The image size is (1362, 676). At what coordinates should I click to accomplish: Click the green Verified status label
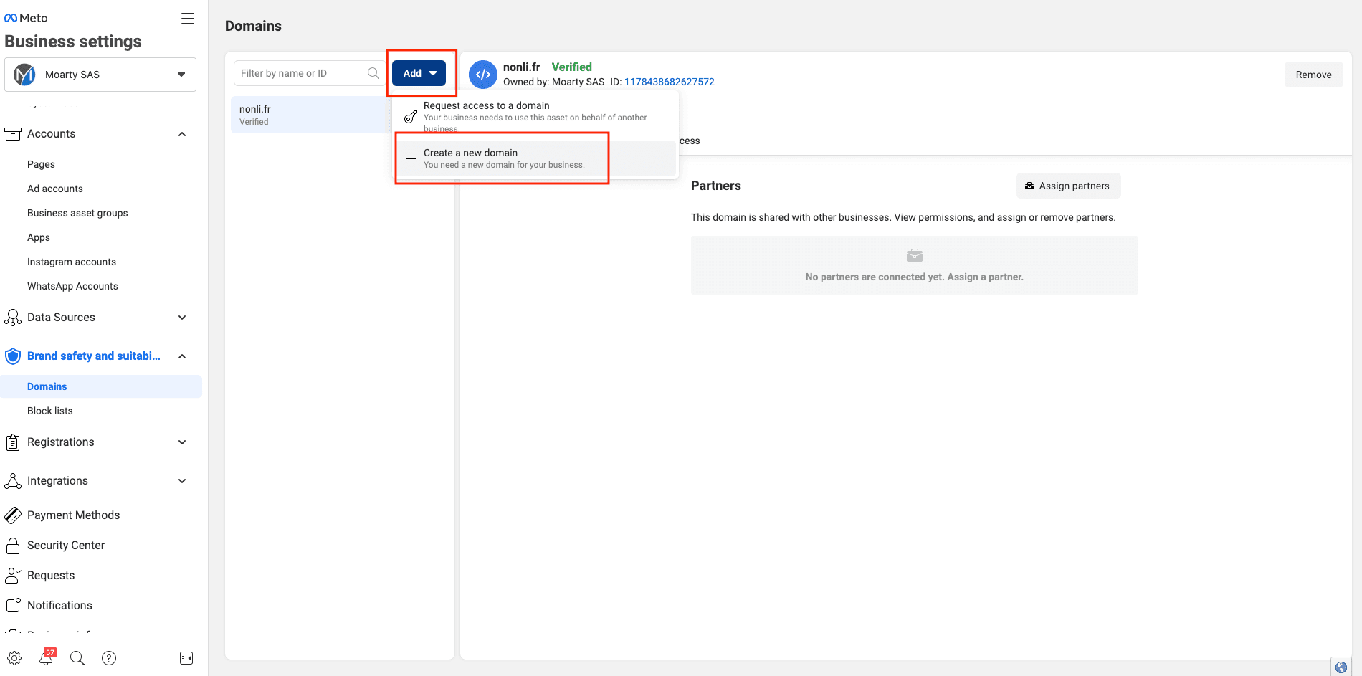click(571, 67)
